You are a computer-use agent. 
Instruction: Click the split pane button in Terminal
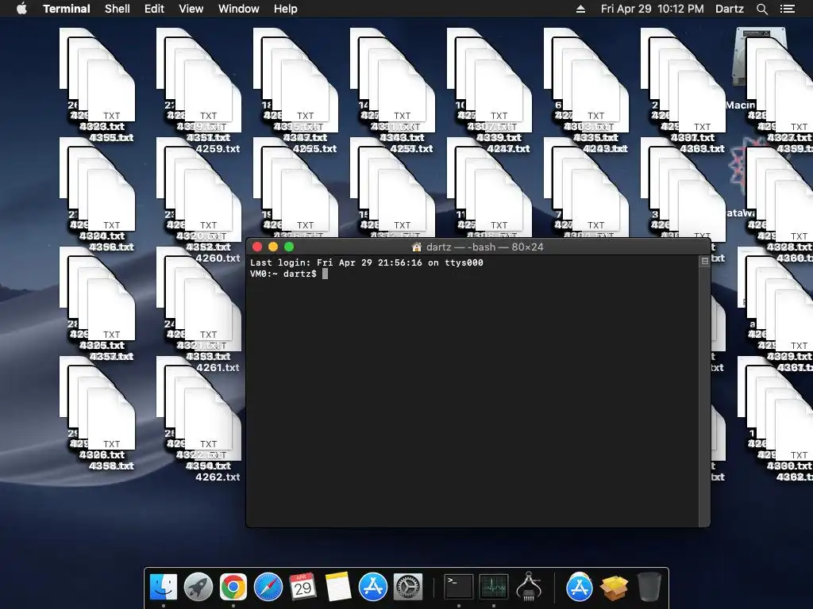[x=705, y=261]
